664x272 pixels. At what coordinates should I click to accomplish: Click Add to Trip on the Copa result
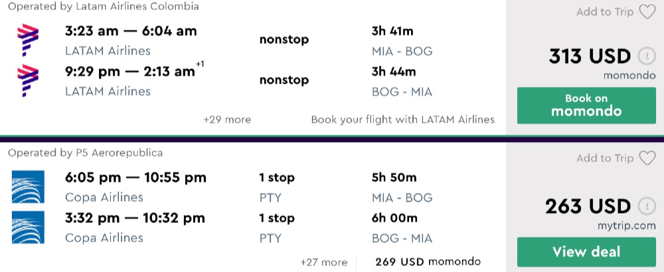605,159
